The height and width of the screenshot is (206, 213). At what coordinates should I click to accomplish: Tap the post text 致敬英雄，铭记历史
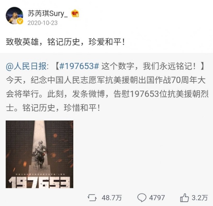click(43, 42)
